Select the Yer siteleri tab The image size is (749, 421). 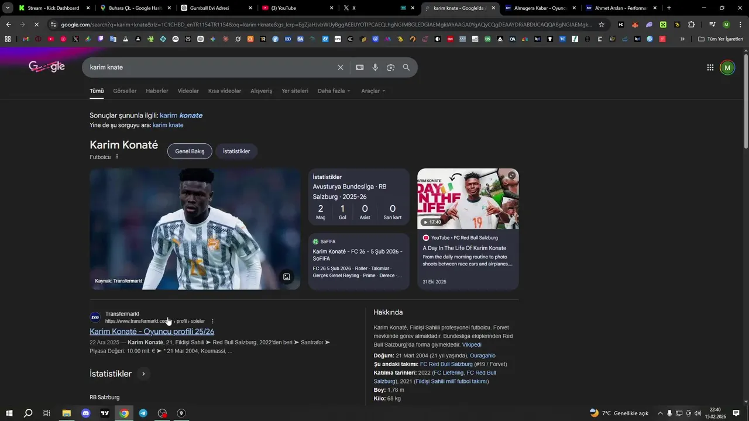pos(295,91)
